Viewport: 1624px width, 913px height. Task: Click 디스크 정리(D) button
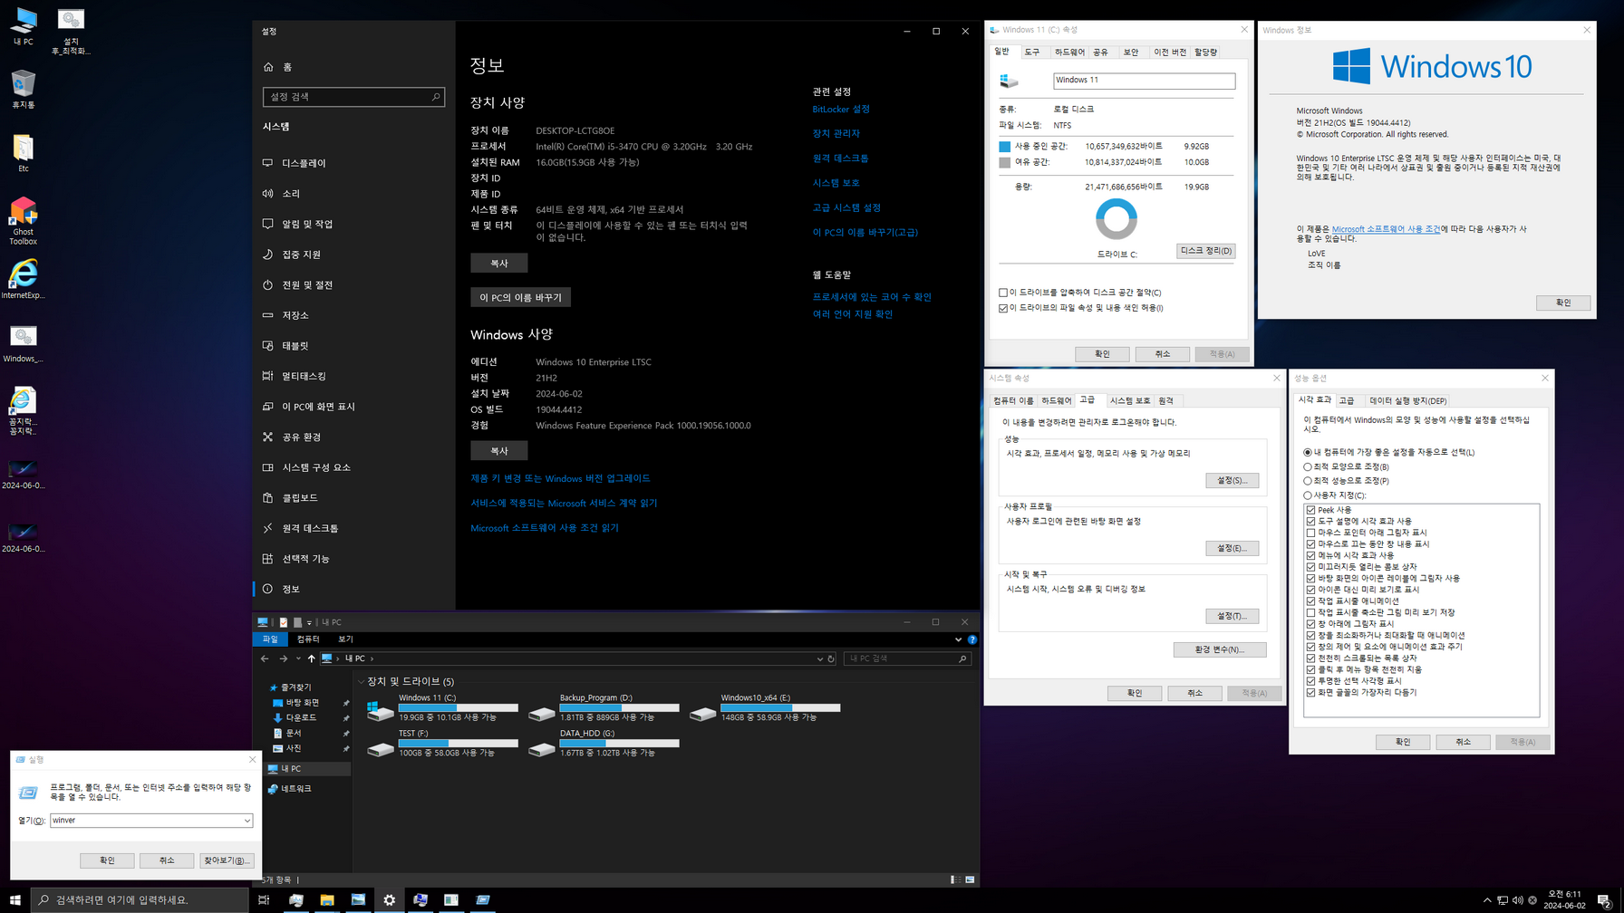click(x=1205, y=251)
